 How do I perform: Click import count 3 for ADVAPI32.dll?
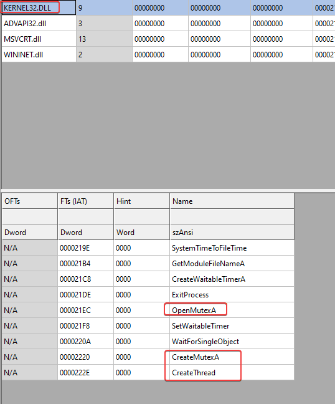coord(104,24)
